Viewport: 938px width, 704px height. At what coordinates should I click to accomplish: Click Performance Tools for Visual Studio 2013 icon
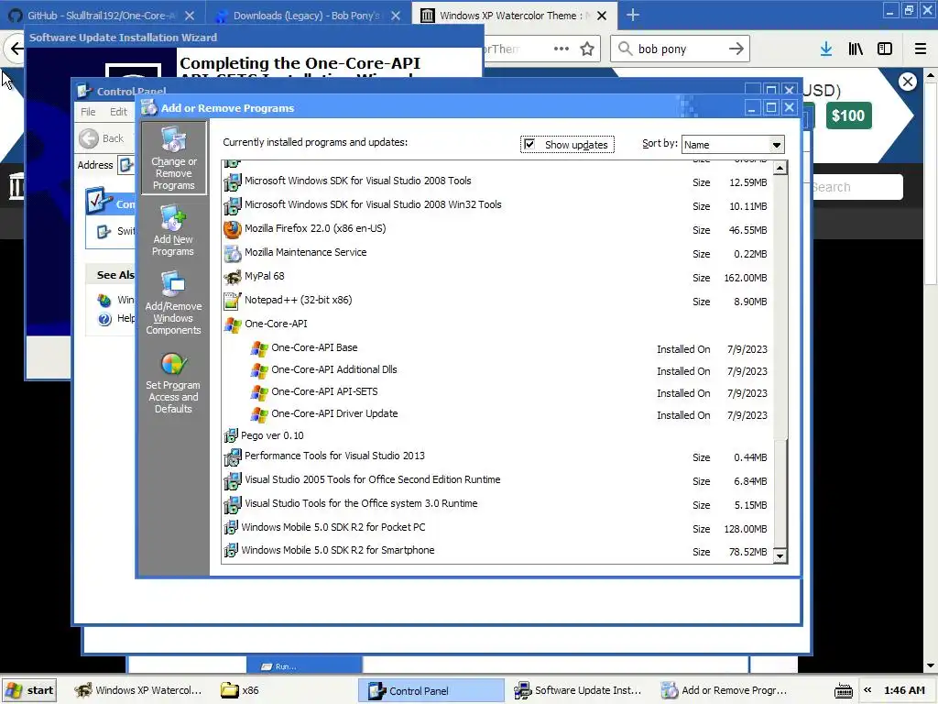pyautogui.click(x=232, y=456)
